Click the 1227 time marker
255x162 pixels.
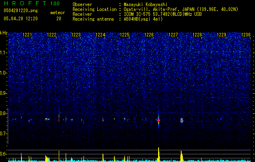174,35
